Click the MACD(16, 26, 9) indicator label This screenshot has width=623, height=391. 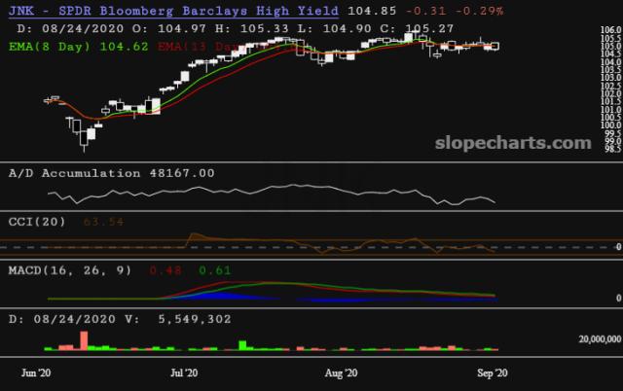(x=70, y=270)
